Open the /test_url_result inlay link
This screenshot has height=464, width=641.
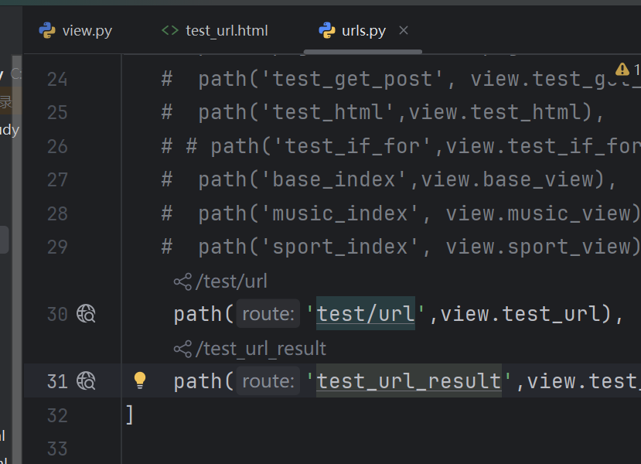[261, 349]
